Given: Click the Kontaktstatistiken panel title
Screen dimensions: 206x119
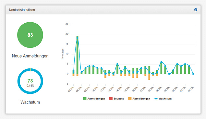Looking at the screenshot, I should (22, 10).
